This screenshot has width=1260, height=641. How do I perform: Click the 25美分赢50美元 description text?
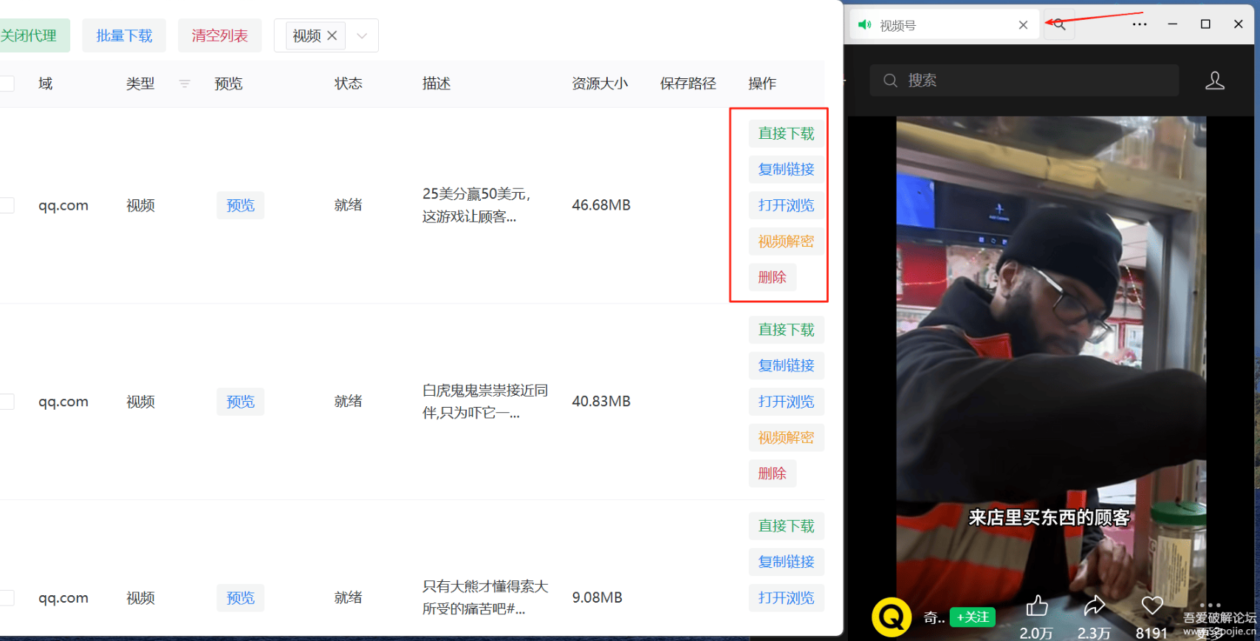[x=476, y=205]
